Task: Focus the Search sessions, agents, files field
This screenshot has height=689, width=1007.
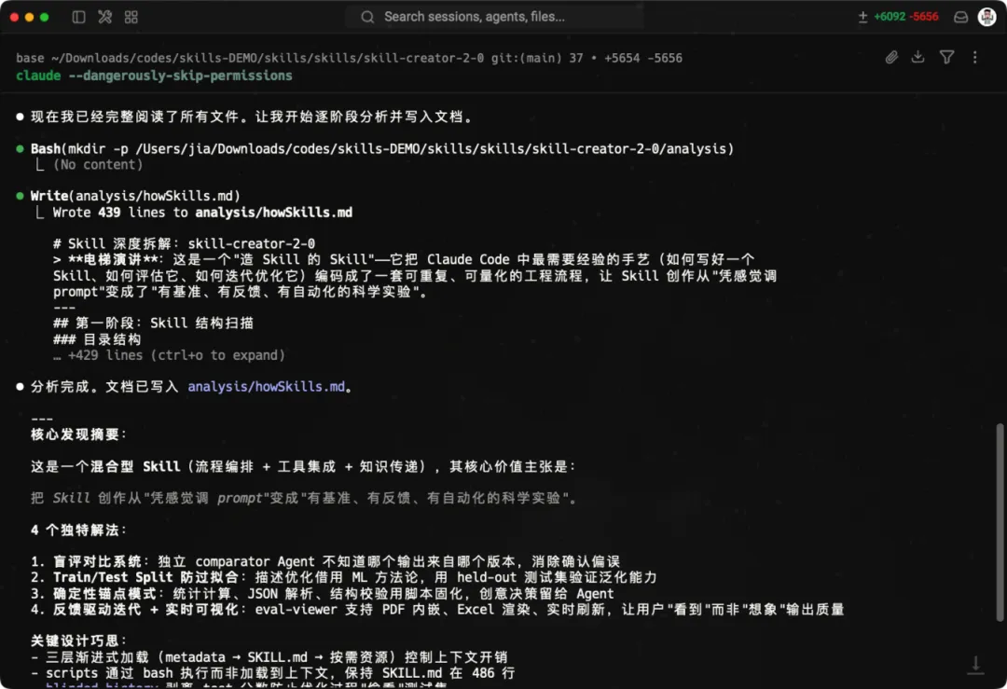Action: (x=494, y=17)
